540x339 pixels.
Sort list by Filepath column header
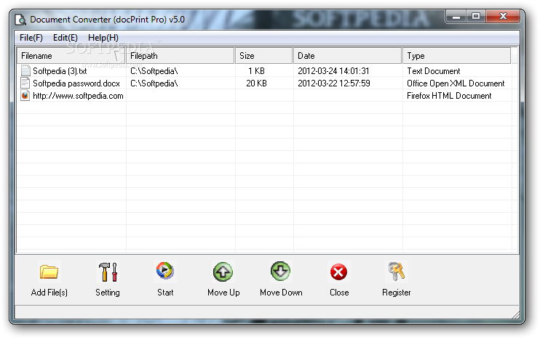point(180,56)
